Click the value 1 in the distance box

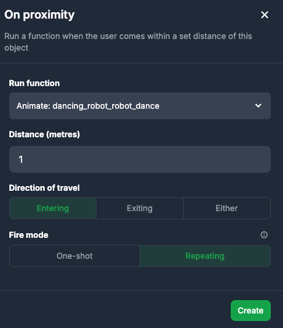click(x=21, y=159)
